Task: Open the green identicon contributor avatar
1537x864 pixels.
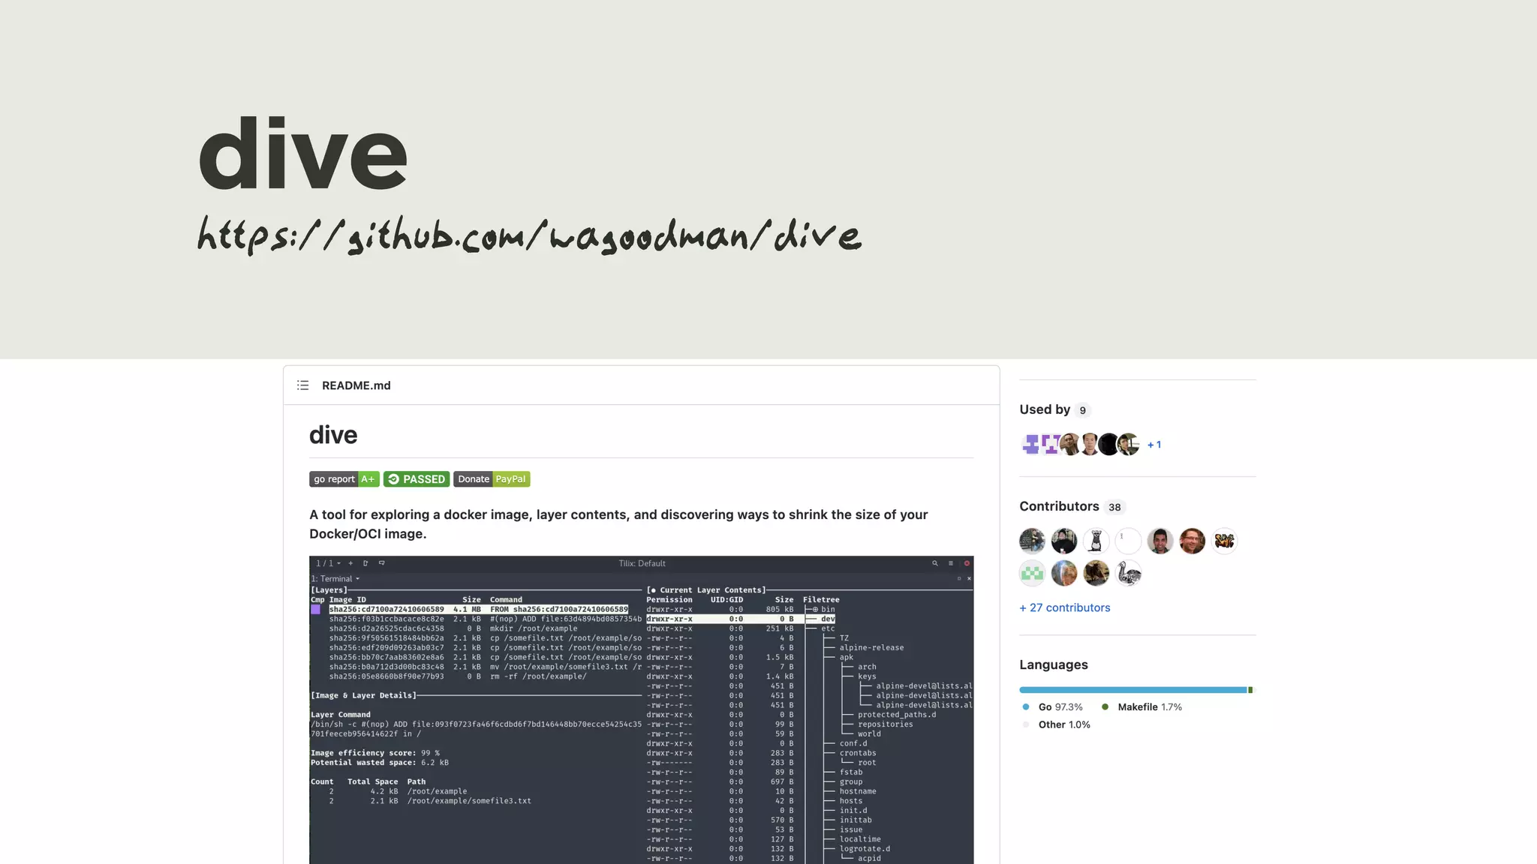Action: pos(1032,573)
